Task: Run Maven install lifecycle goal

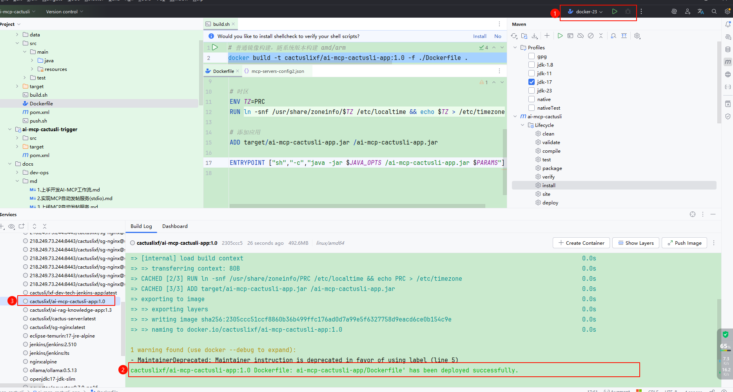Action: pyautogui.click(x=549, y=185)
